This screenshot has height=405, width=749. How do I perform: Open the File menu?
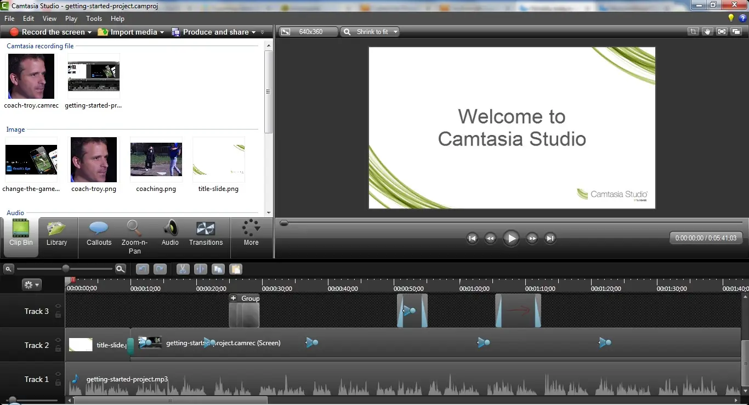9,19
